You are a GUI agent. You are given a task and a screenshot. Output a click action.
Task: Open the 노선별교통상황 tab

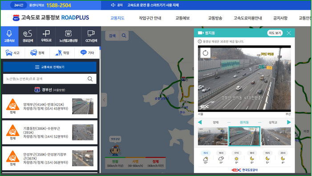click(x=68, y=36)
